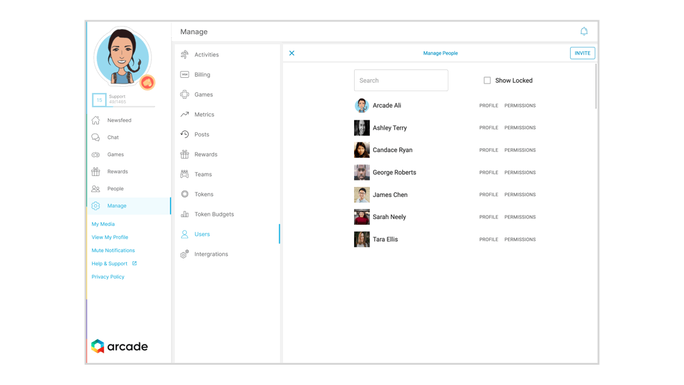684x385 pixels.
Task: Click the Search users input field
Action: (x=401, y=80)
